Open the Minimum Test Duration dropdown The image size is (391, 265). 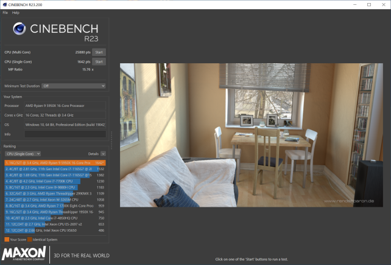point(74,86)
